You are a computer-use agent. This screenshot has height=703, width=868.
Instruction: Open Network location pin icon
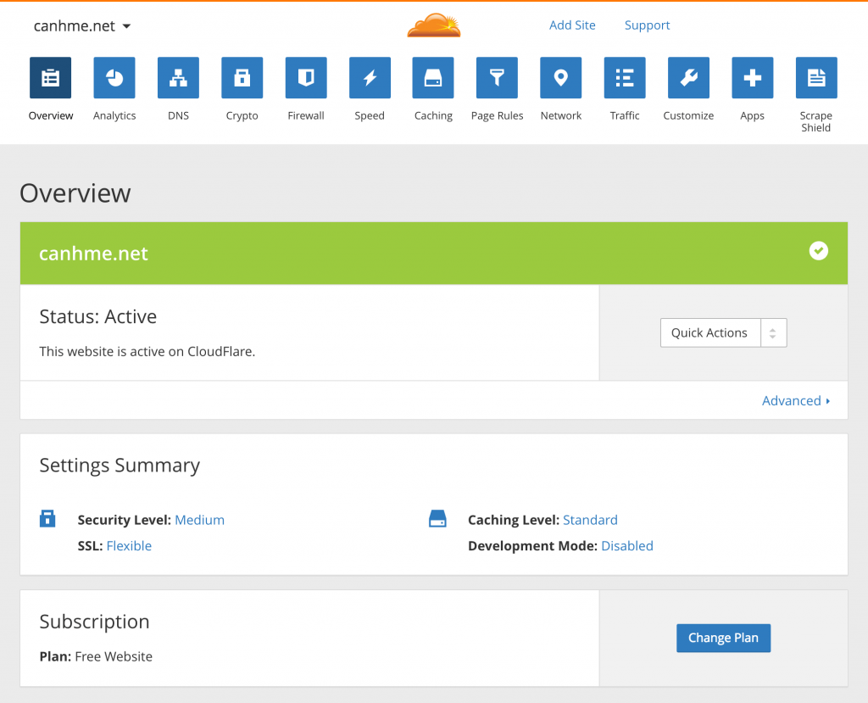point(561,78)
